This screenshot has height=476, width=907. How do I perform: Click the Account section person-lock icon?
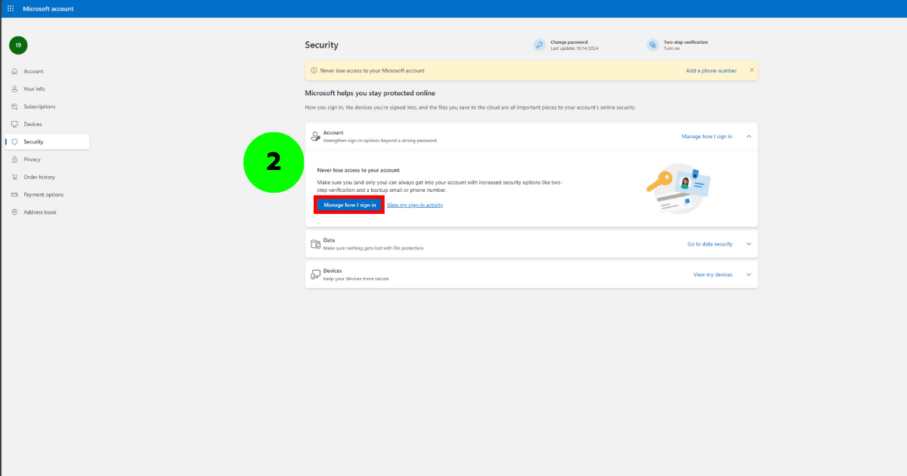316,136
